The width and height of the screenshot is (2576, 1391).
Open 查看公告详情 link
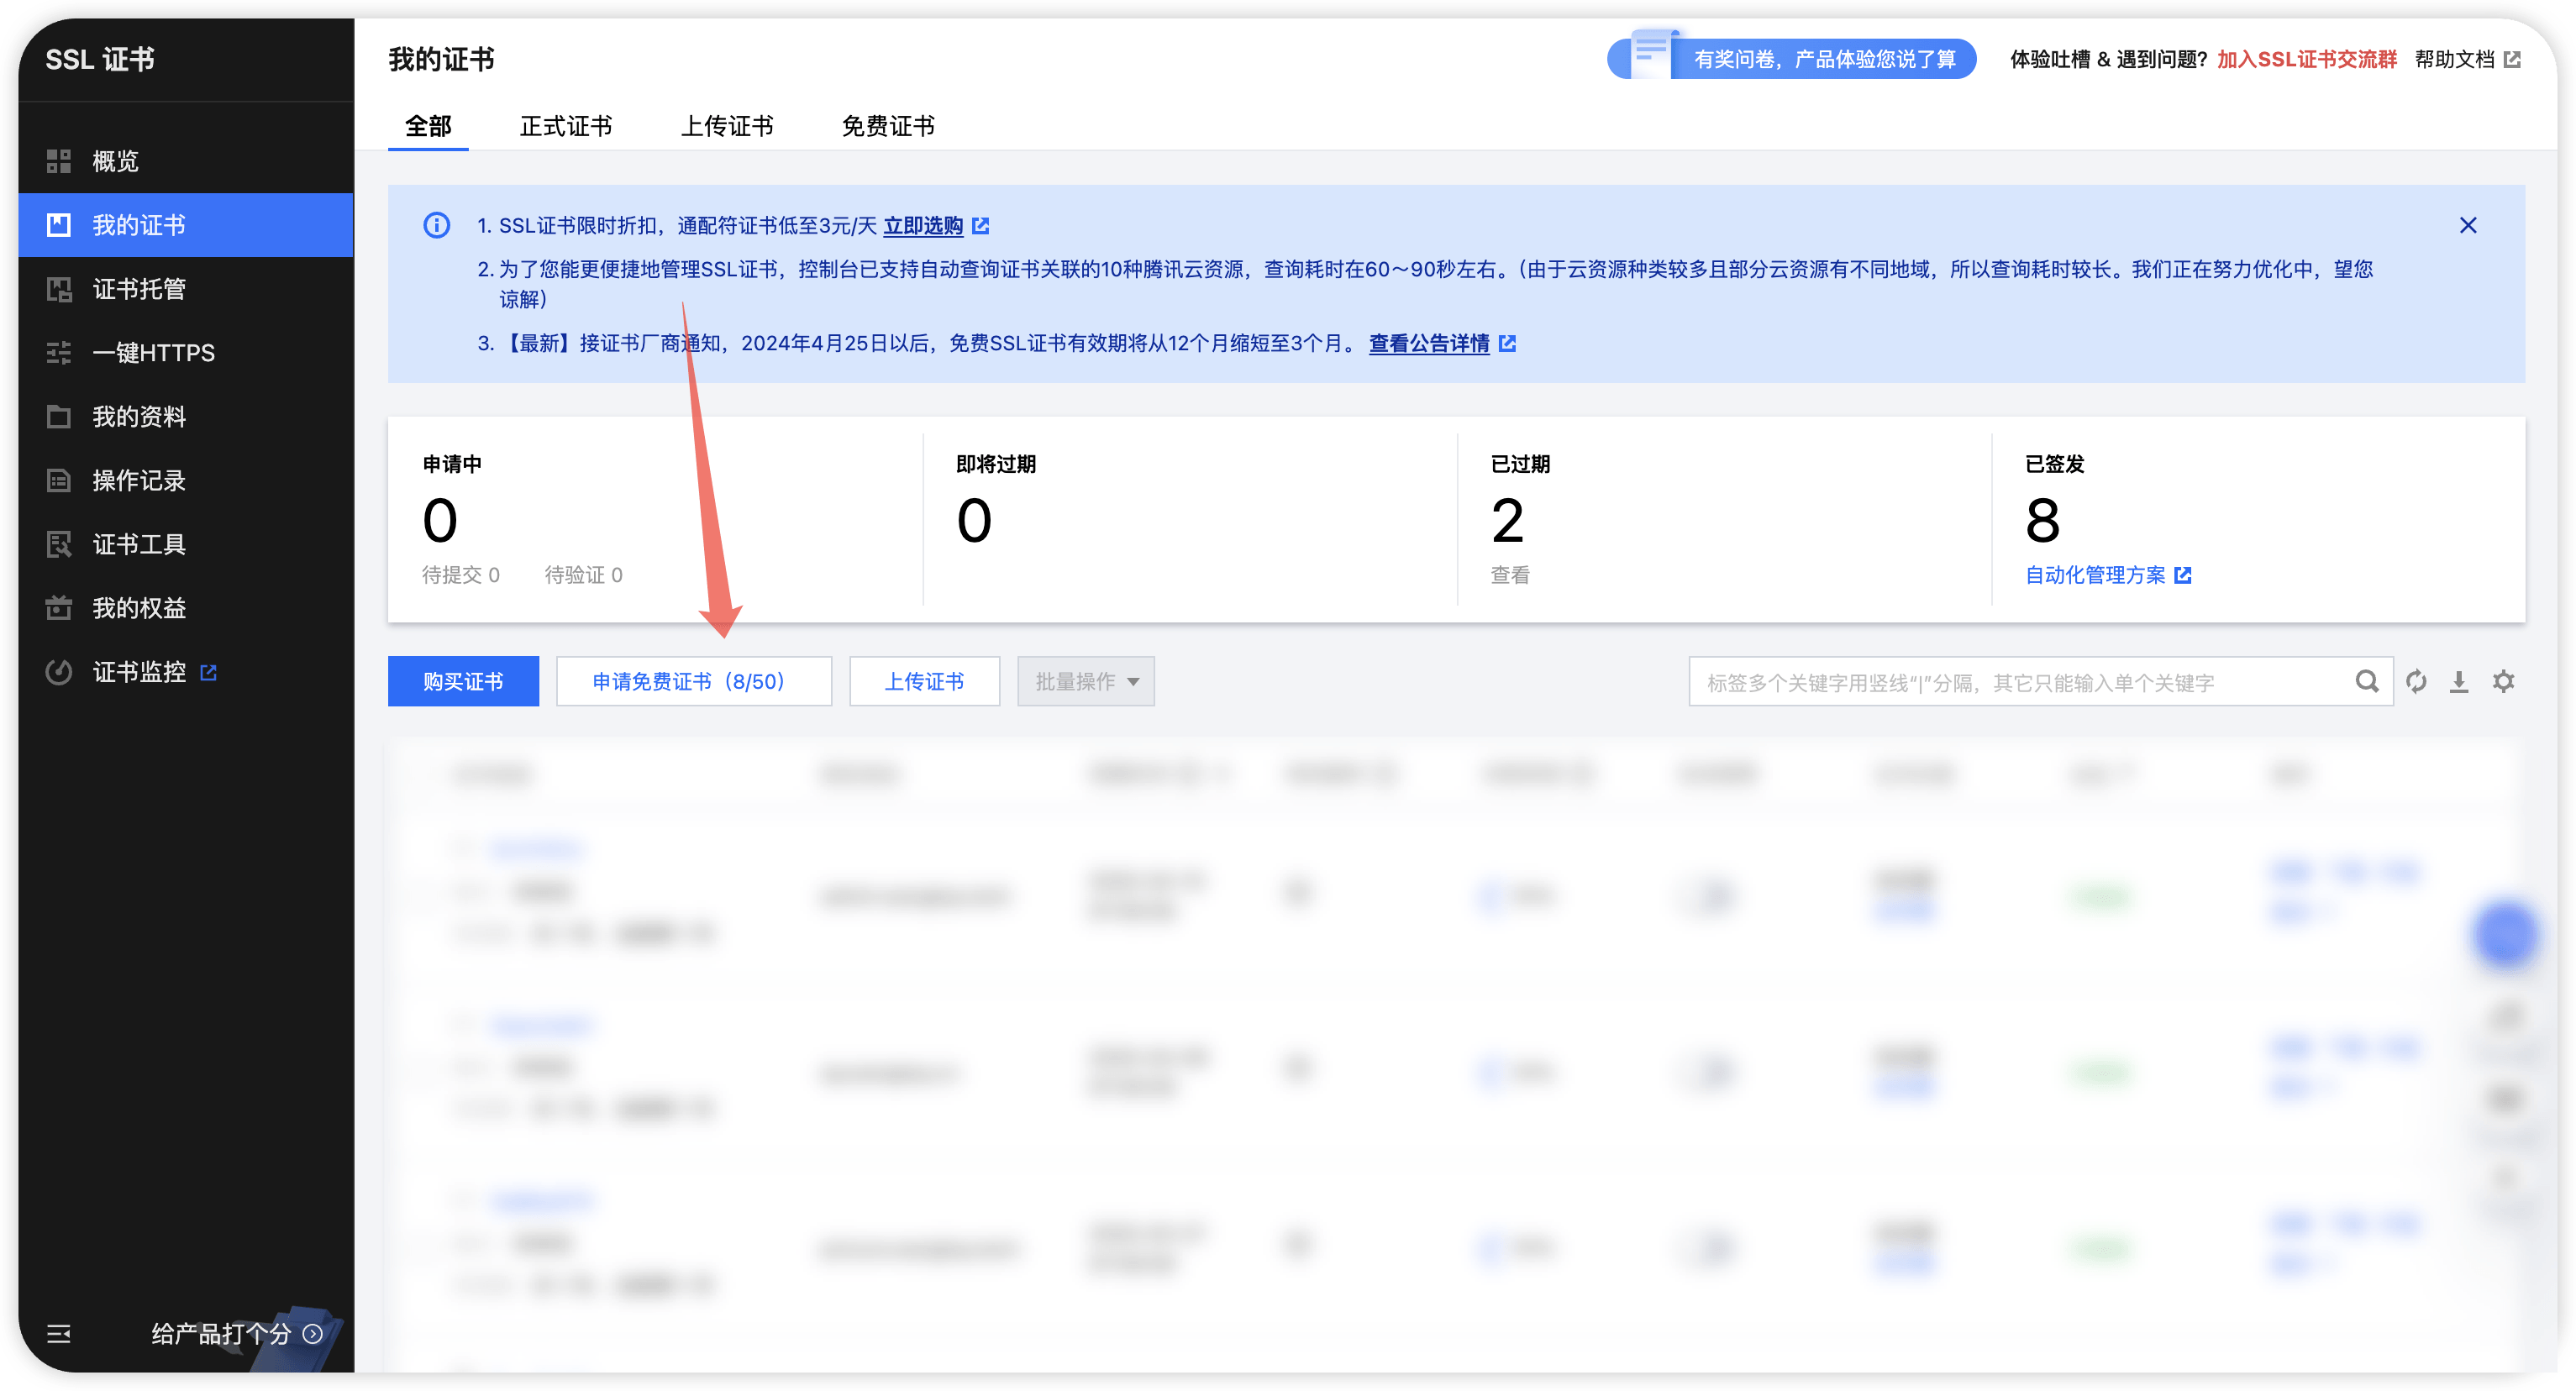(1429, 343)
